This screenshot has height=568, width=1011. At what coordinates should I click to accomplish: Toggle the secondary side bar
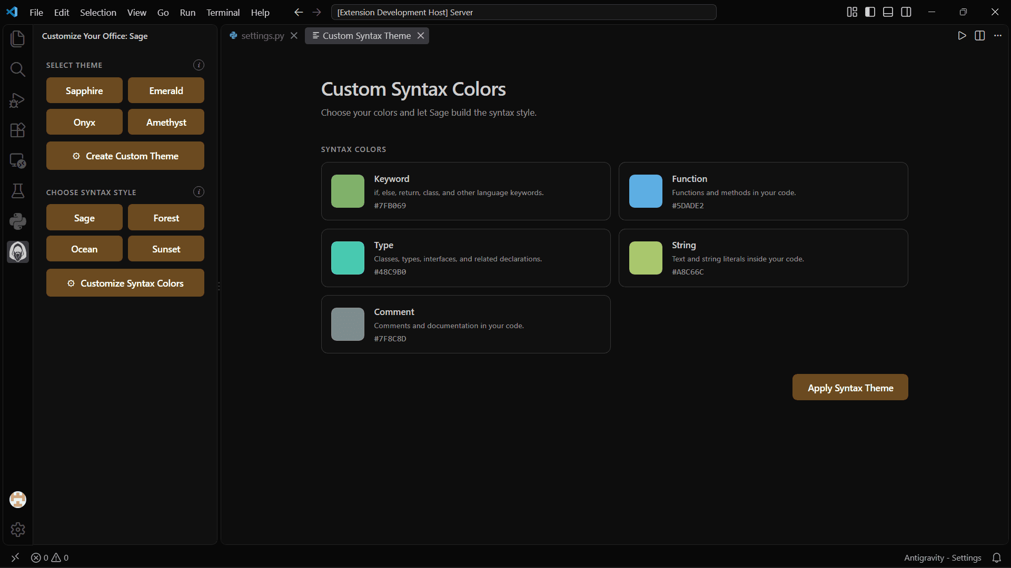[906, 12]
